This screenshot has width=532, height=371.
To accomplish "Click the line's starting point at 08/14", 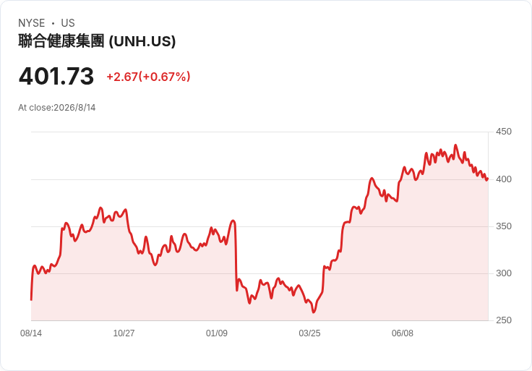I will coord(31,299).
